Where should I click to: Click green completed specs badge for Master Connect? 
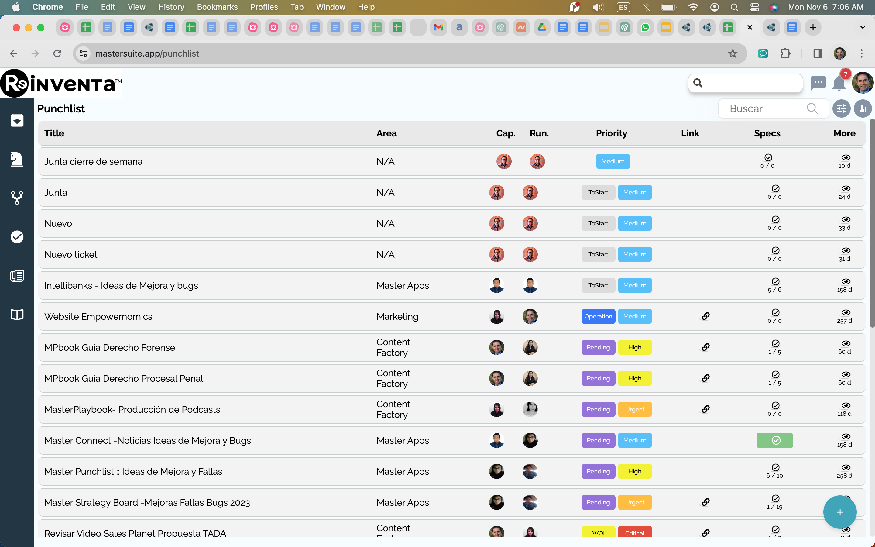coord(774,440)
